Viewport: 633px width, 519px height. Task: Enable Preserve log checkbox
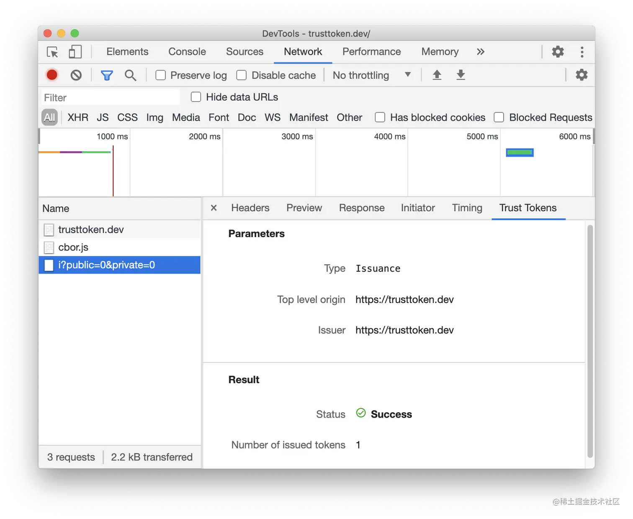tap(161, 75)
